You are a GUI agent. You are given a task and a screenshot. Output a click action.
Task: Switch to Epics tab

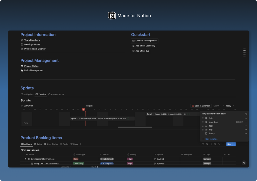pyautogui.click(x=38, y=144)
